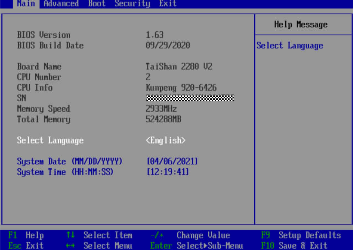This screenshot has width=353, height=250.
Task: Click memory speed value 2933MHz
Action: [x=161, y=109]
